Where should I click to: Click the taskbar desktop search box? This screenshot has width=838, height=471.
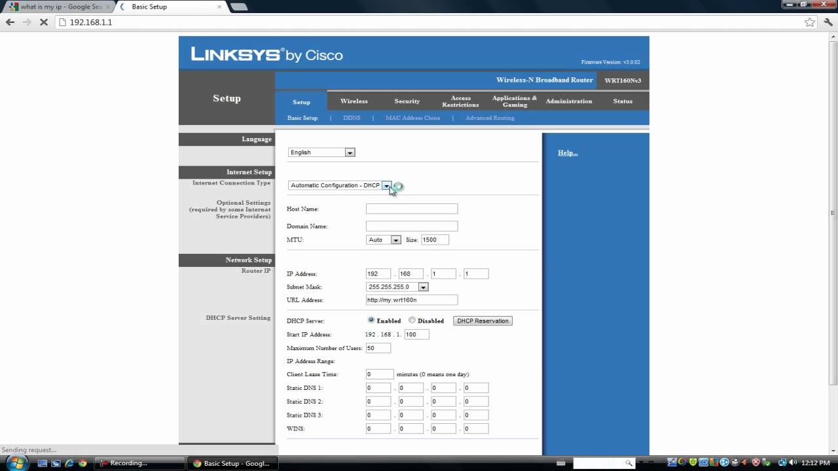599,462
